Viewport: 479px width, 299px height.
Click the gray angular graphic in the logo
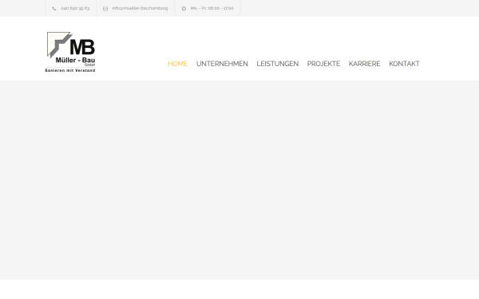[58, 45]
